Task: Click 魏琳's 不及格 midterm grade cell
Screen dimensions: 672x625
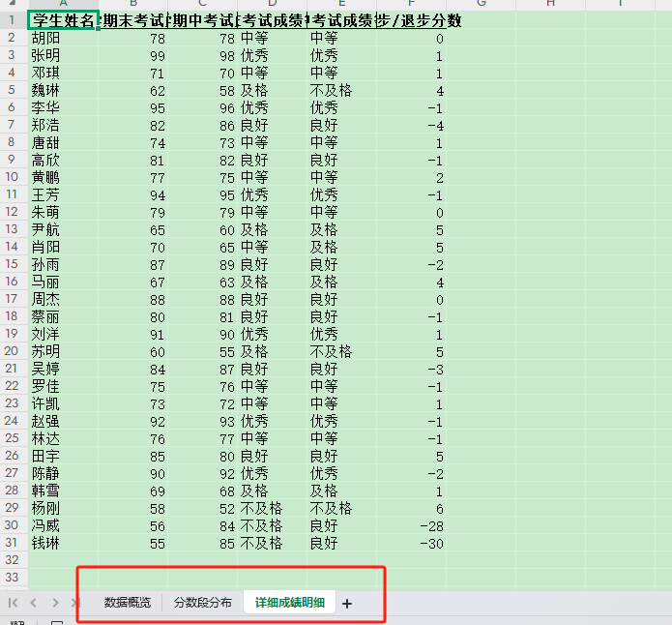Action: coord(341,90)
